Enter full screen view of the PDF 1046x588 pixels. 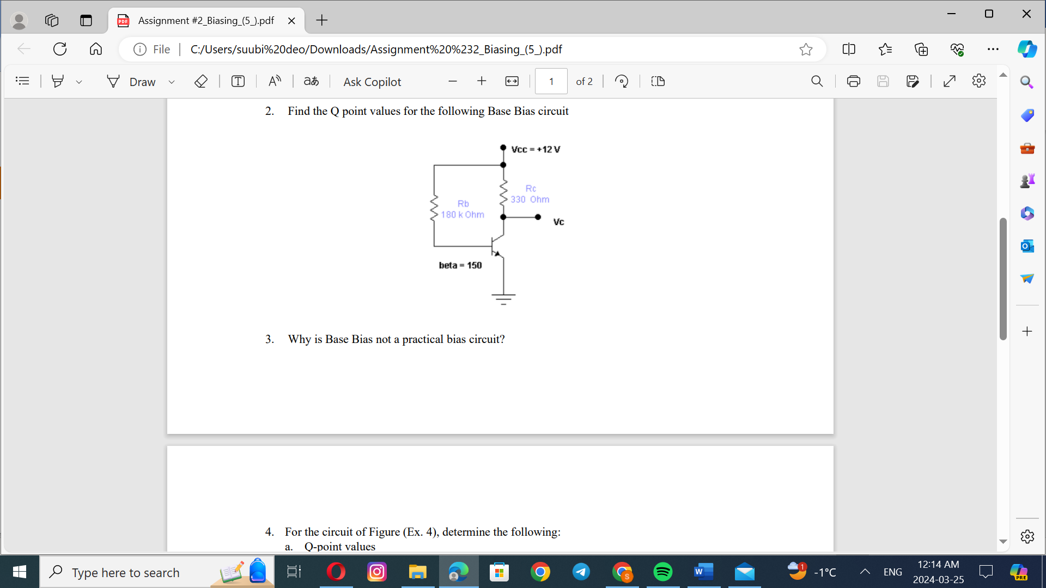950,81
